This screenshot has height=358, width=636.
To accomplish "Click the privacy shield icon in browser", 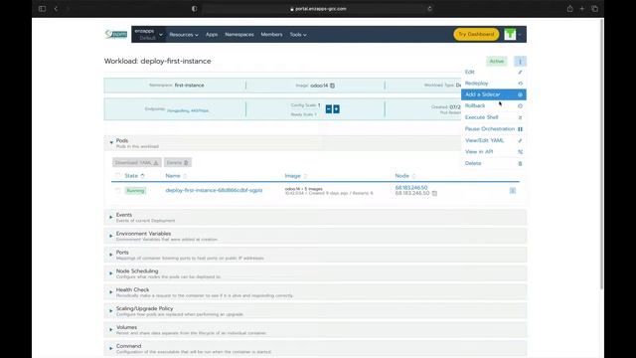I will point(195,9).
